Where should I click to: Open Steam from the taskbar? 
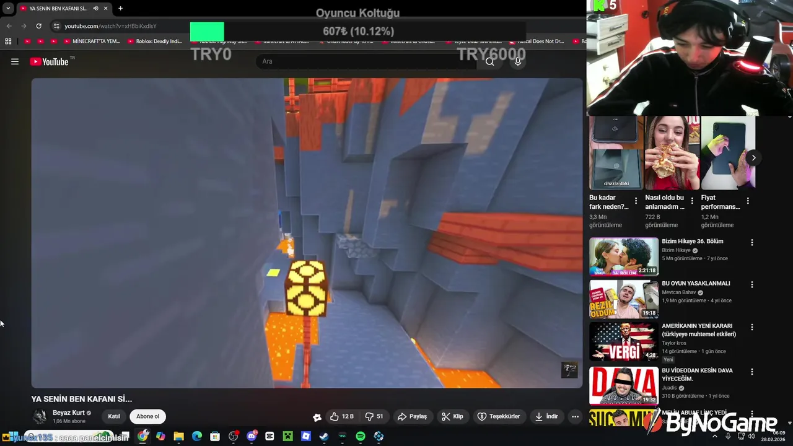(x=324, y=436)
